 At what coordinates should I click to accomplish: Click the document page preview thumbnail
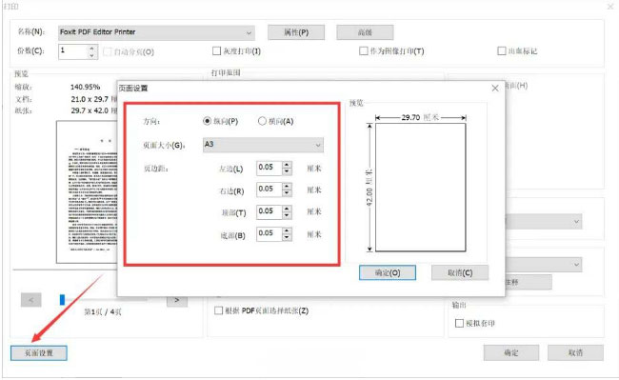pyautogui.click(x=87, y=192)
